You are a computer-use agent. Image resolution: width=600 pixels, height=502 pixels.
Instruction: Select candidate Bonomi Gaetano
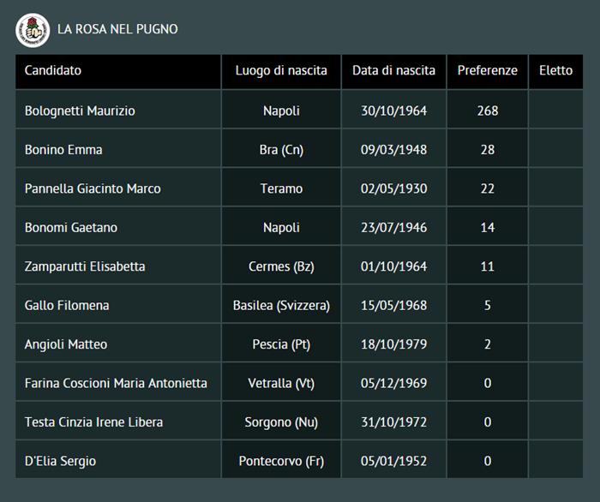tap(71, 228)
